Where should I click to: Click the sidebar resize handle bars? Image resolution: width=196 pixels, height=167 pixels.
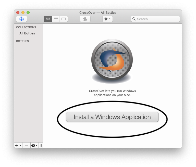41,145
